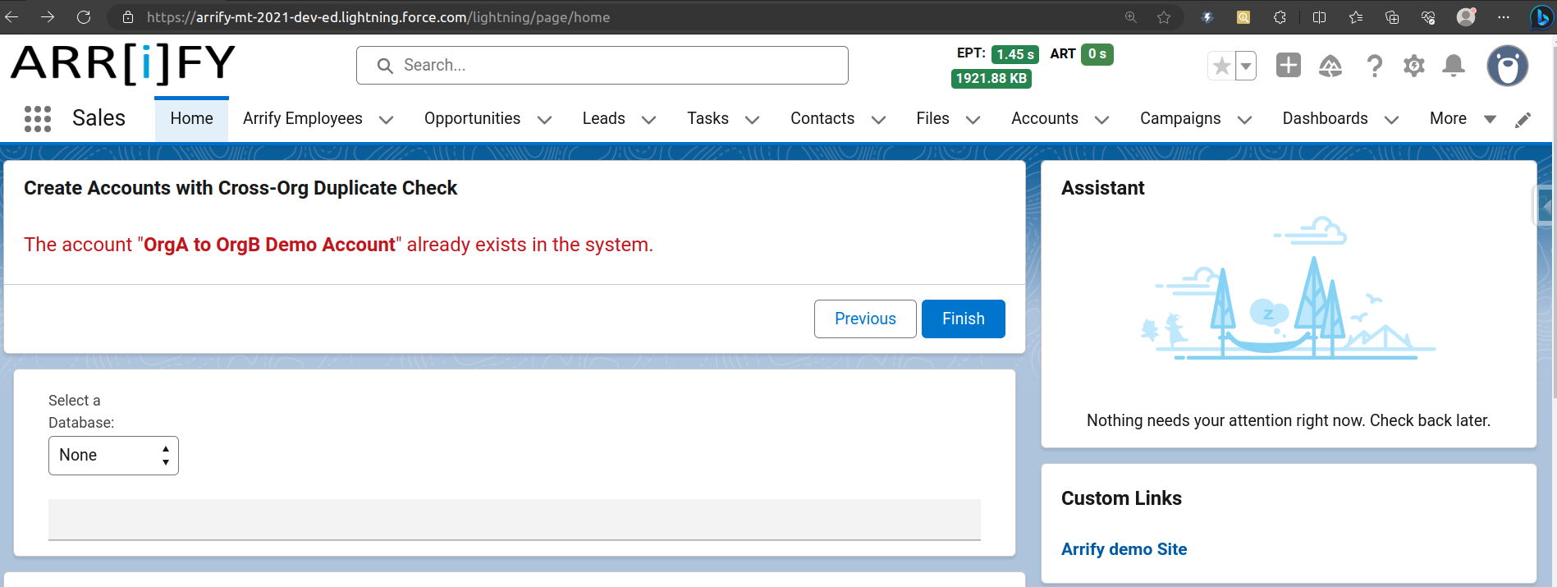The image size is (1557, 587).
Task: Click the Finish button
Action: (x=963, y=319)
